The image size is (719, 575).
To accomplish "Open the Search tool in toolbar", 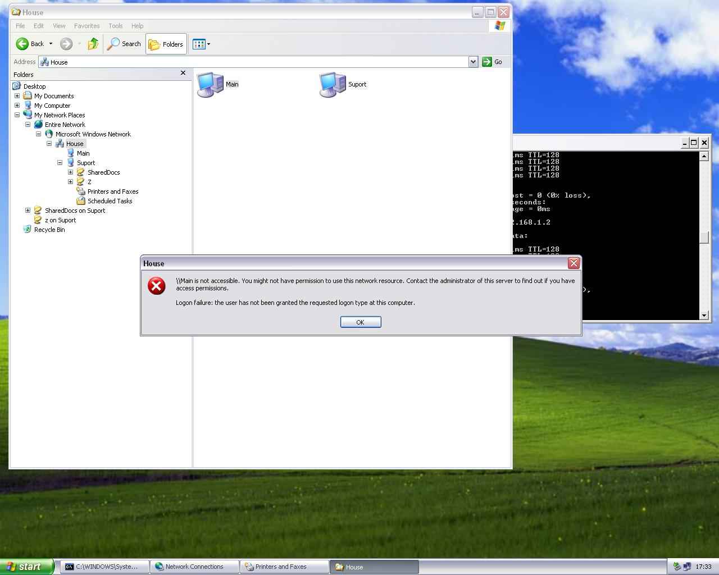I will pyautogui.click(x=124, y=44).
